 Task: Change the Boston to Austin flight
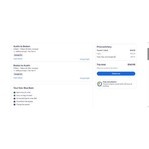click(x=85, y=78)
